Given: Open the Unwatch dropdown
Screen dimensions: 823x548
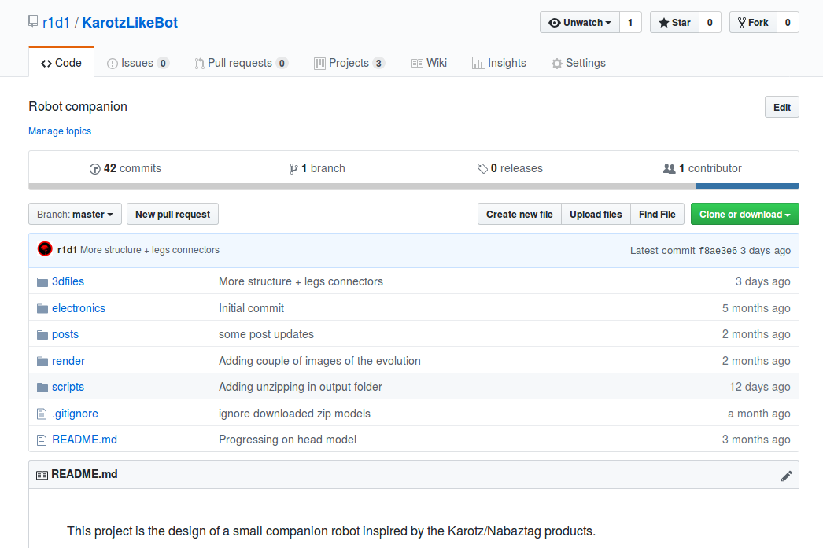Looking at the screenshot, I should pyautogui.click(x=579, y=23).
